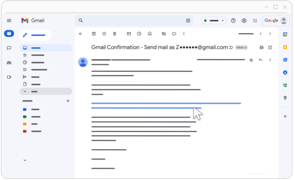
Task: Open search filter options icon
Action: point(188,21)
